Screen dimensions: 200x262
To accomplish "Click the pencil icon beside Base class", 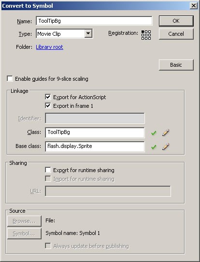I will 166,146.
